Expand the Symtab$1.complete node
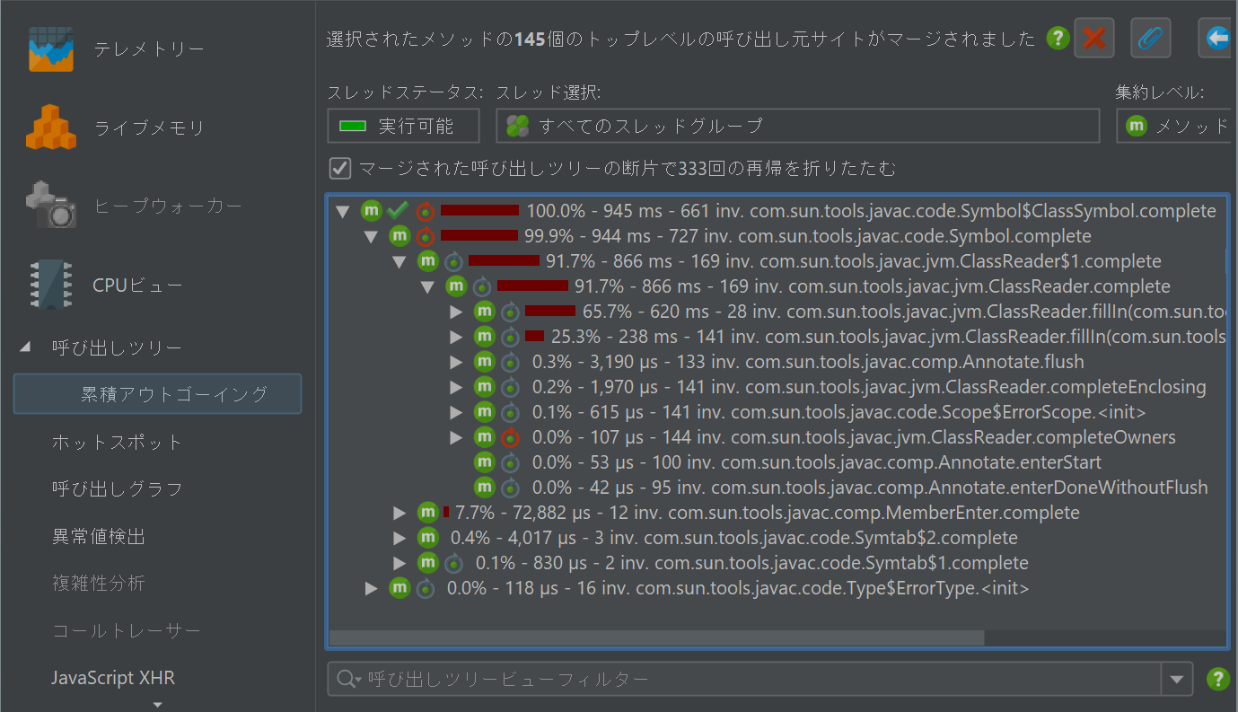 [400, 563]
